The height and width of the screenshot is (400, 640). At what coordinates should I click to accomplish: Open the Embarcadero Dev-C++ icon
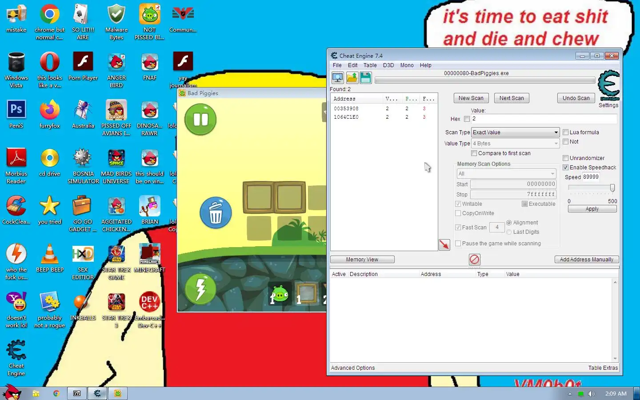(150, 310)
